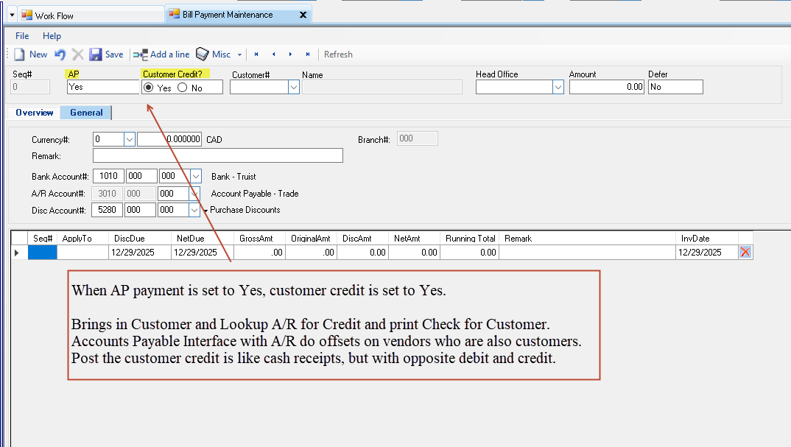The image size is (791, 447).
Task: Go to the next record arrow
Action: [x=290, y=54]
